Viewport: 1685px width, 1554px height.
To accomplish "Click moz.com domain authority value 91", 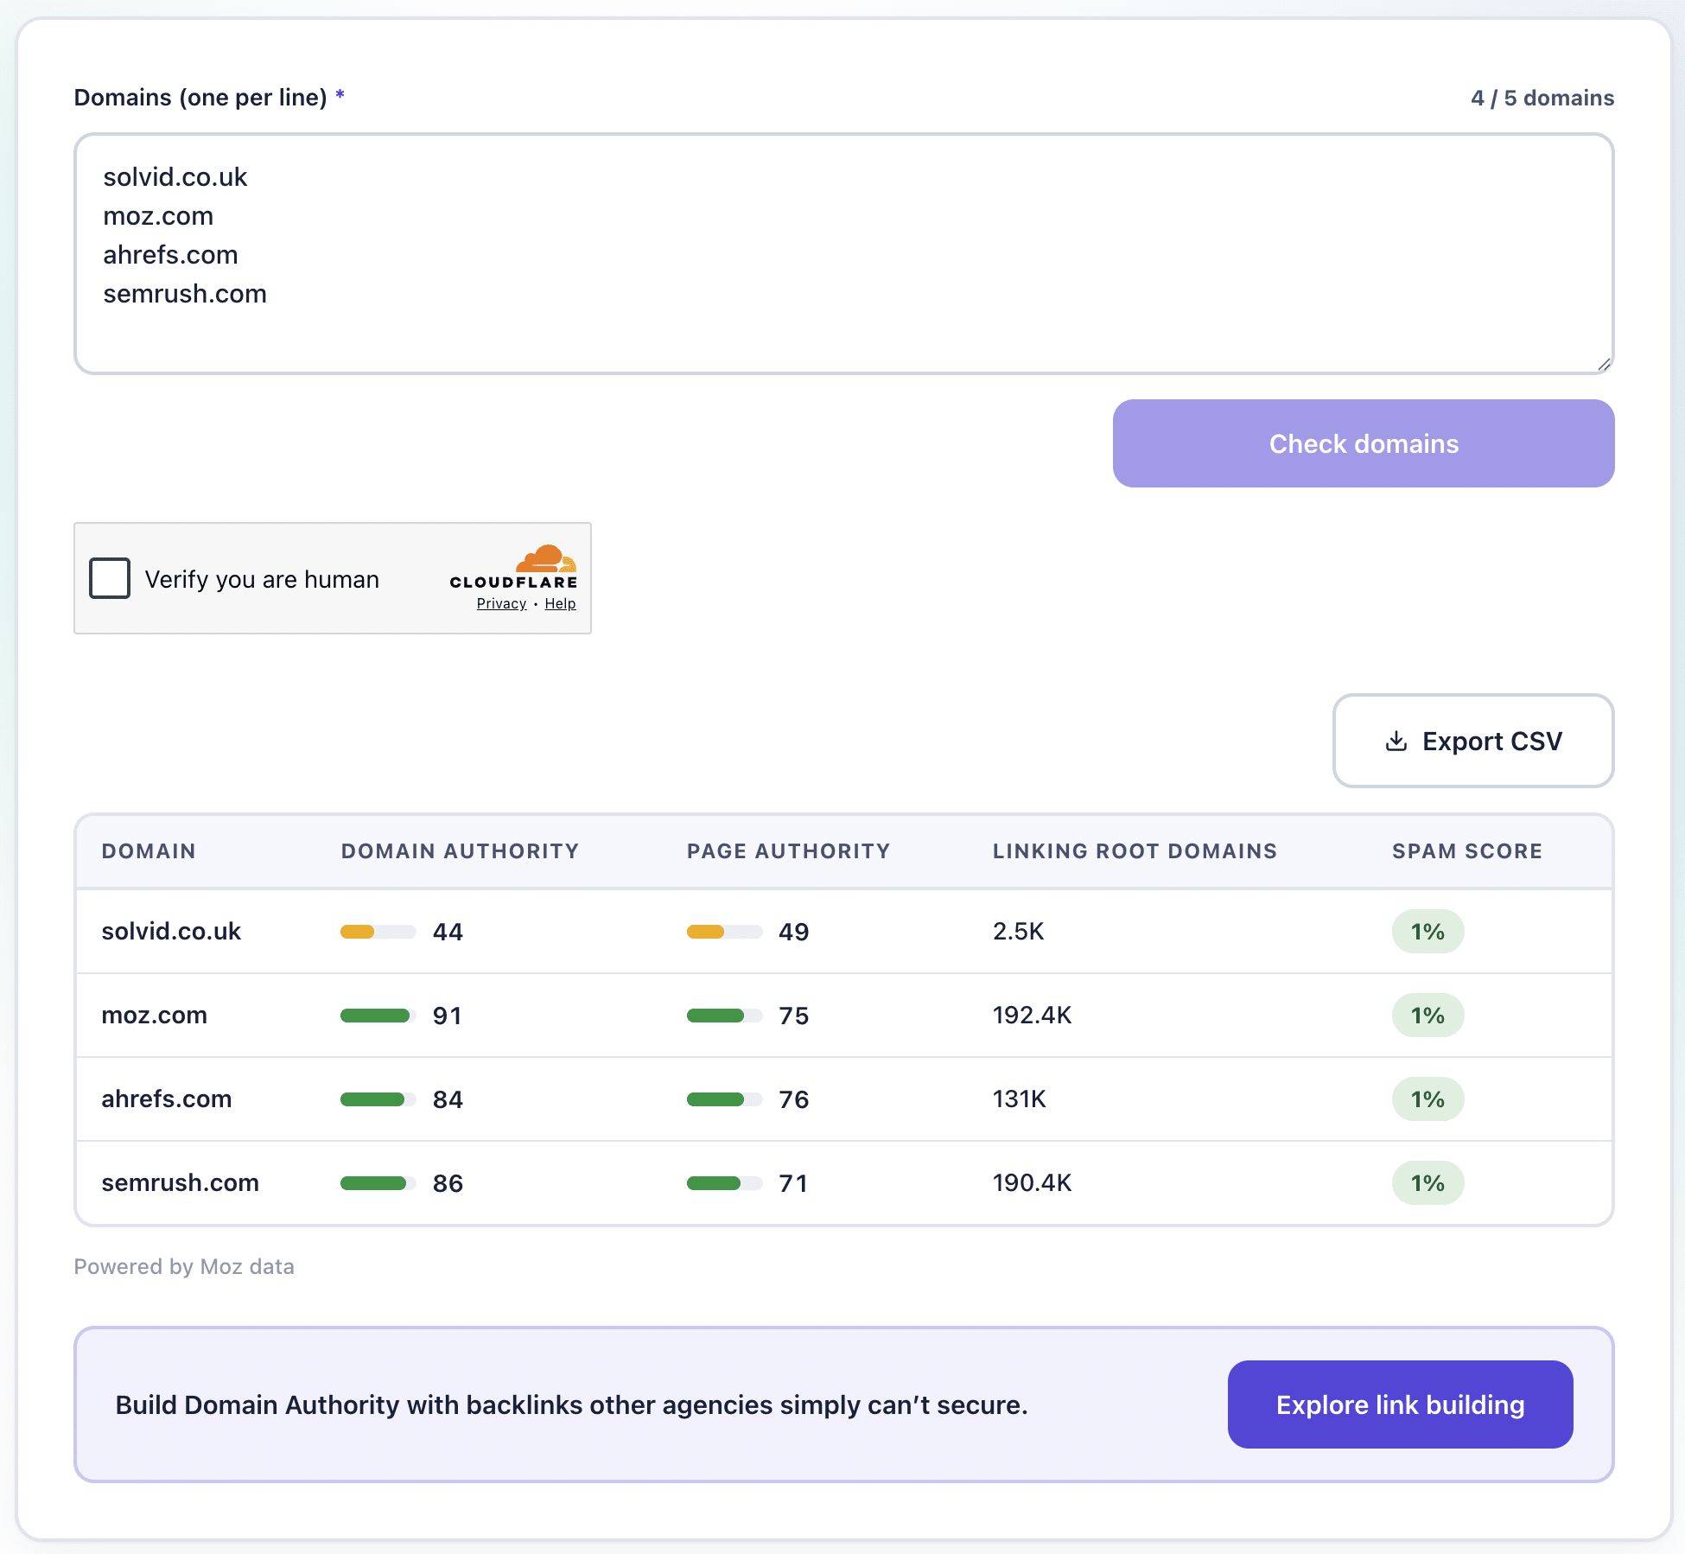I will click(x=448, y=1016).
